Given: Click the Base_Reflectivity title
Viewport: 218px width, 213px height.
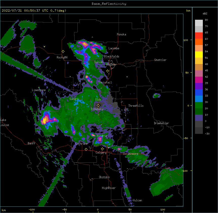Looking at the screenshot, I should click(109, 4).
